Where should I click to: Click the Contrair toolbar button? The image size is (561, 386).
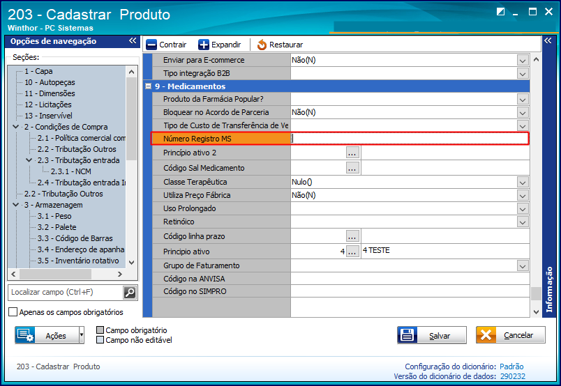pos(166,45)
